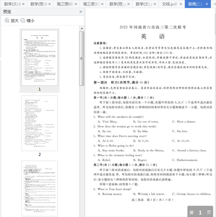Click the thumbnail page number 2 label
Viewport: 216px width, 217px height.
click(x=40, y=155)
